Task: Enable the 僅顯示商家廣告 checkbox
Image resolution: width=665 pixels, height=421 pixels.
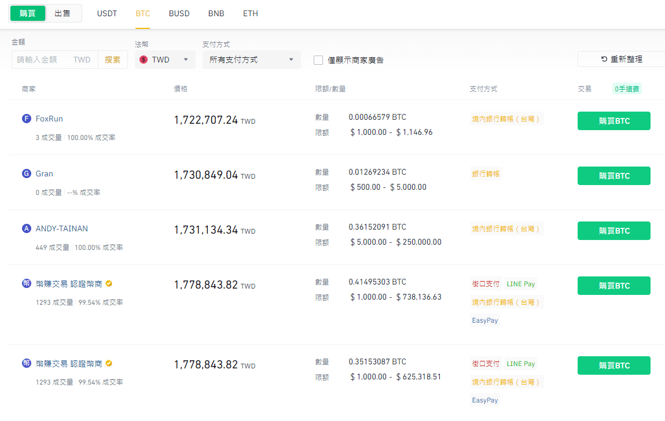Action: [x=318, y=59]
